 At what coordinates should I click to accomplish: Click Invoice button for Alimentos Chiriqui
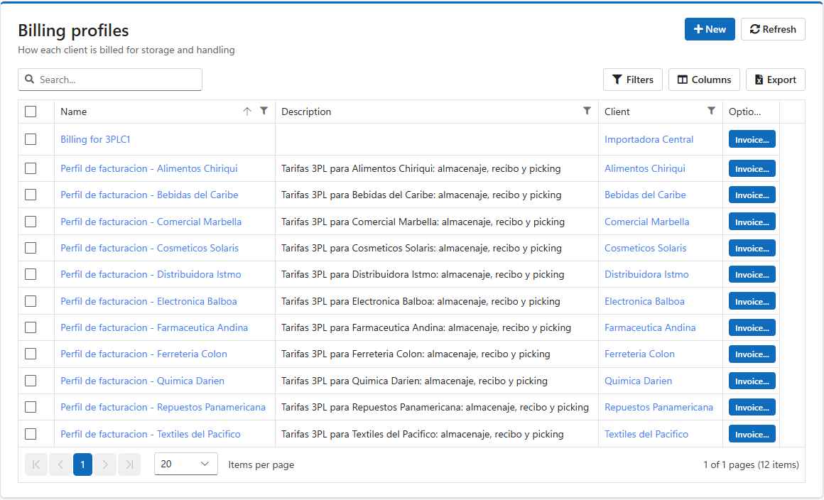click(x=752, y=168)
